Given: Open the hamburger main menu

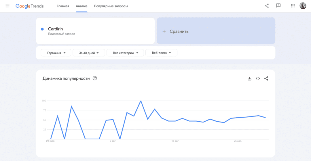Looking at the screenshot, I should [x=7, y=6].
